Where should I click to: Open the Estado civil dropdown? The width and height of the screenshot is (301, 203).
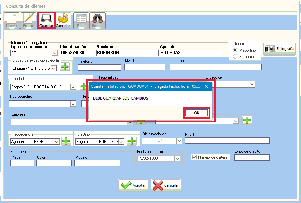pyautogui.click(x=252, y=84)
